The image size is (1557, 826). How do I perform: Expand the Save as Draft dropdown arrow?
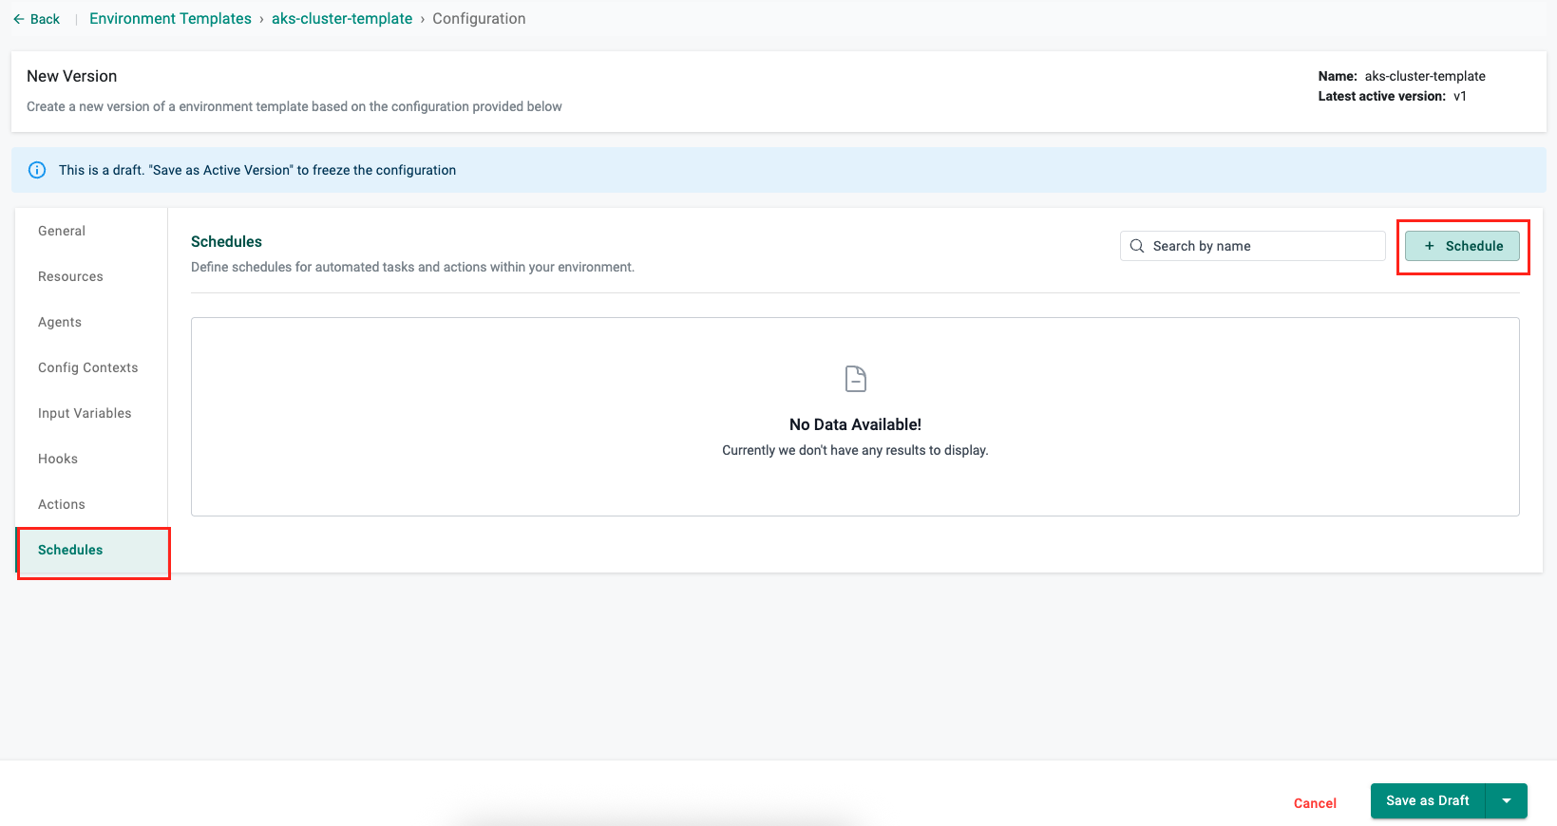coord(1507,800)
